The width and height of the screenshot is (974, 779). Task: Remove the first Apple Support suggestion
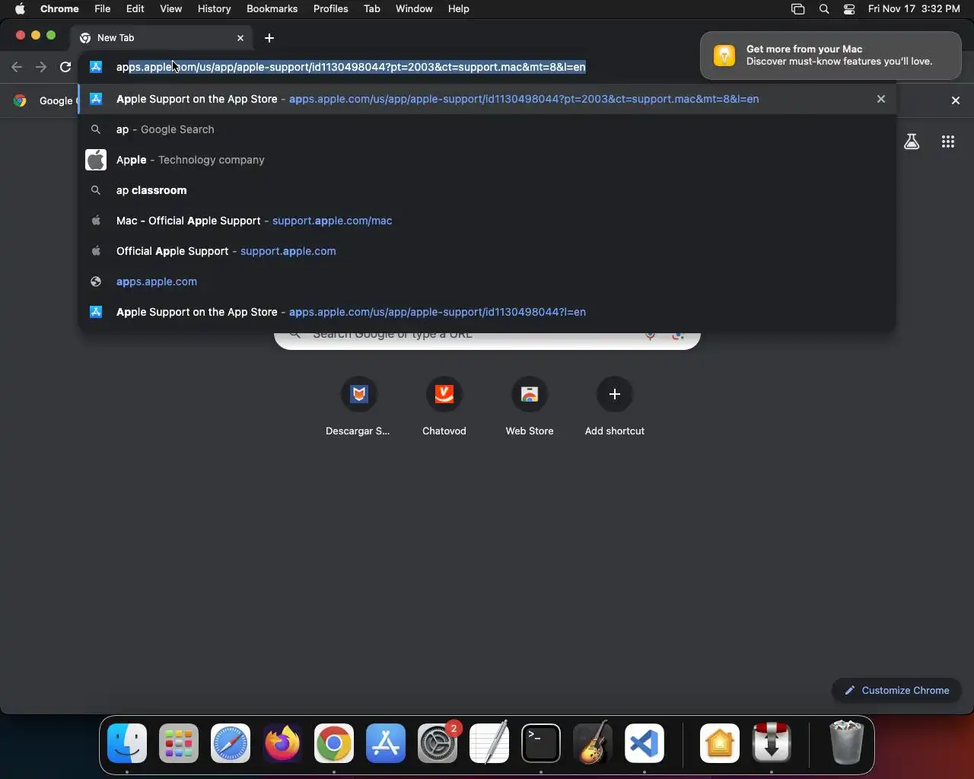pos(881,99)
